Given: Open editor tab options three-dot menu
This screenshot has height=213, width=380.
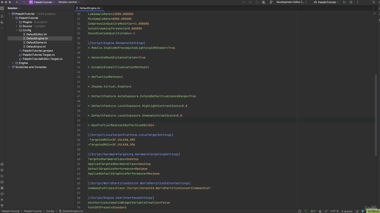Looking at the screenshot, I should [374, 8].
